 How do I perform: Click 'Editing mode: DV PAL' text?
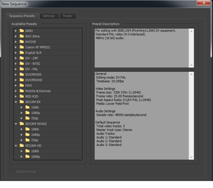[111, 77]
